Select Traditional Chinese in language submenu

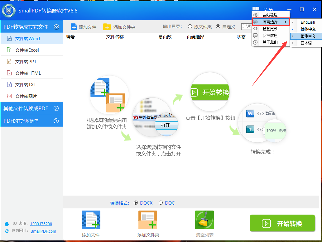[308, 36]
